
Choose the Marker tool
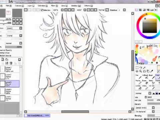tap(139, 82)
